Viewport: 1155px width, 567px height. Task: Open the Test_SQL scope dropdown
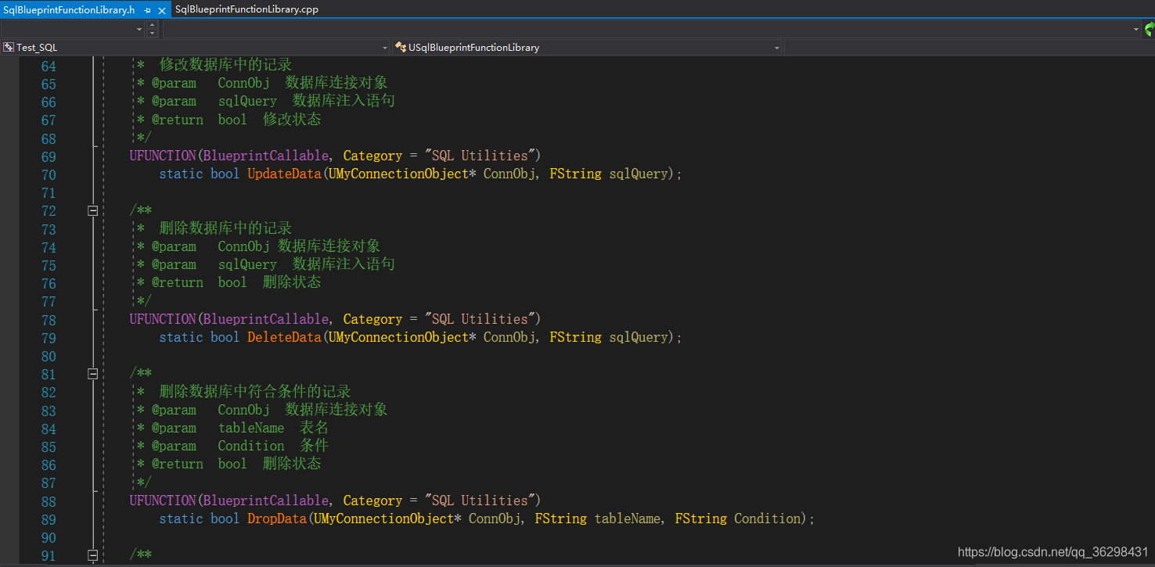[383, 47]
